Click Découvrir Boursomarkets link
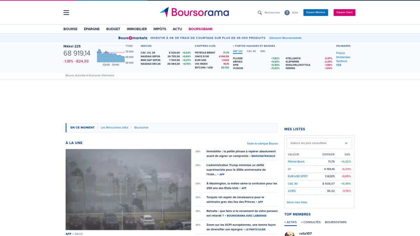The width and height of the screenshot is (420, 236). 285,38
